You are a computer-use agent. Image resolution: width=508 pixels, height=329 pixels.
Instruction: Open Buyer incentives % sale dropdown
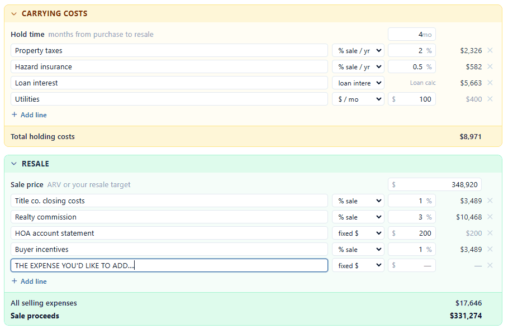coord(358,249)
